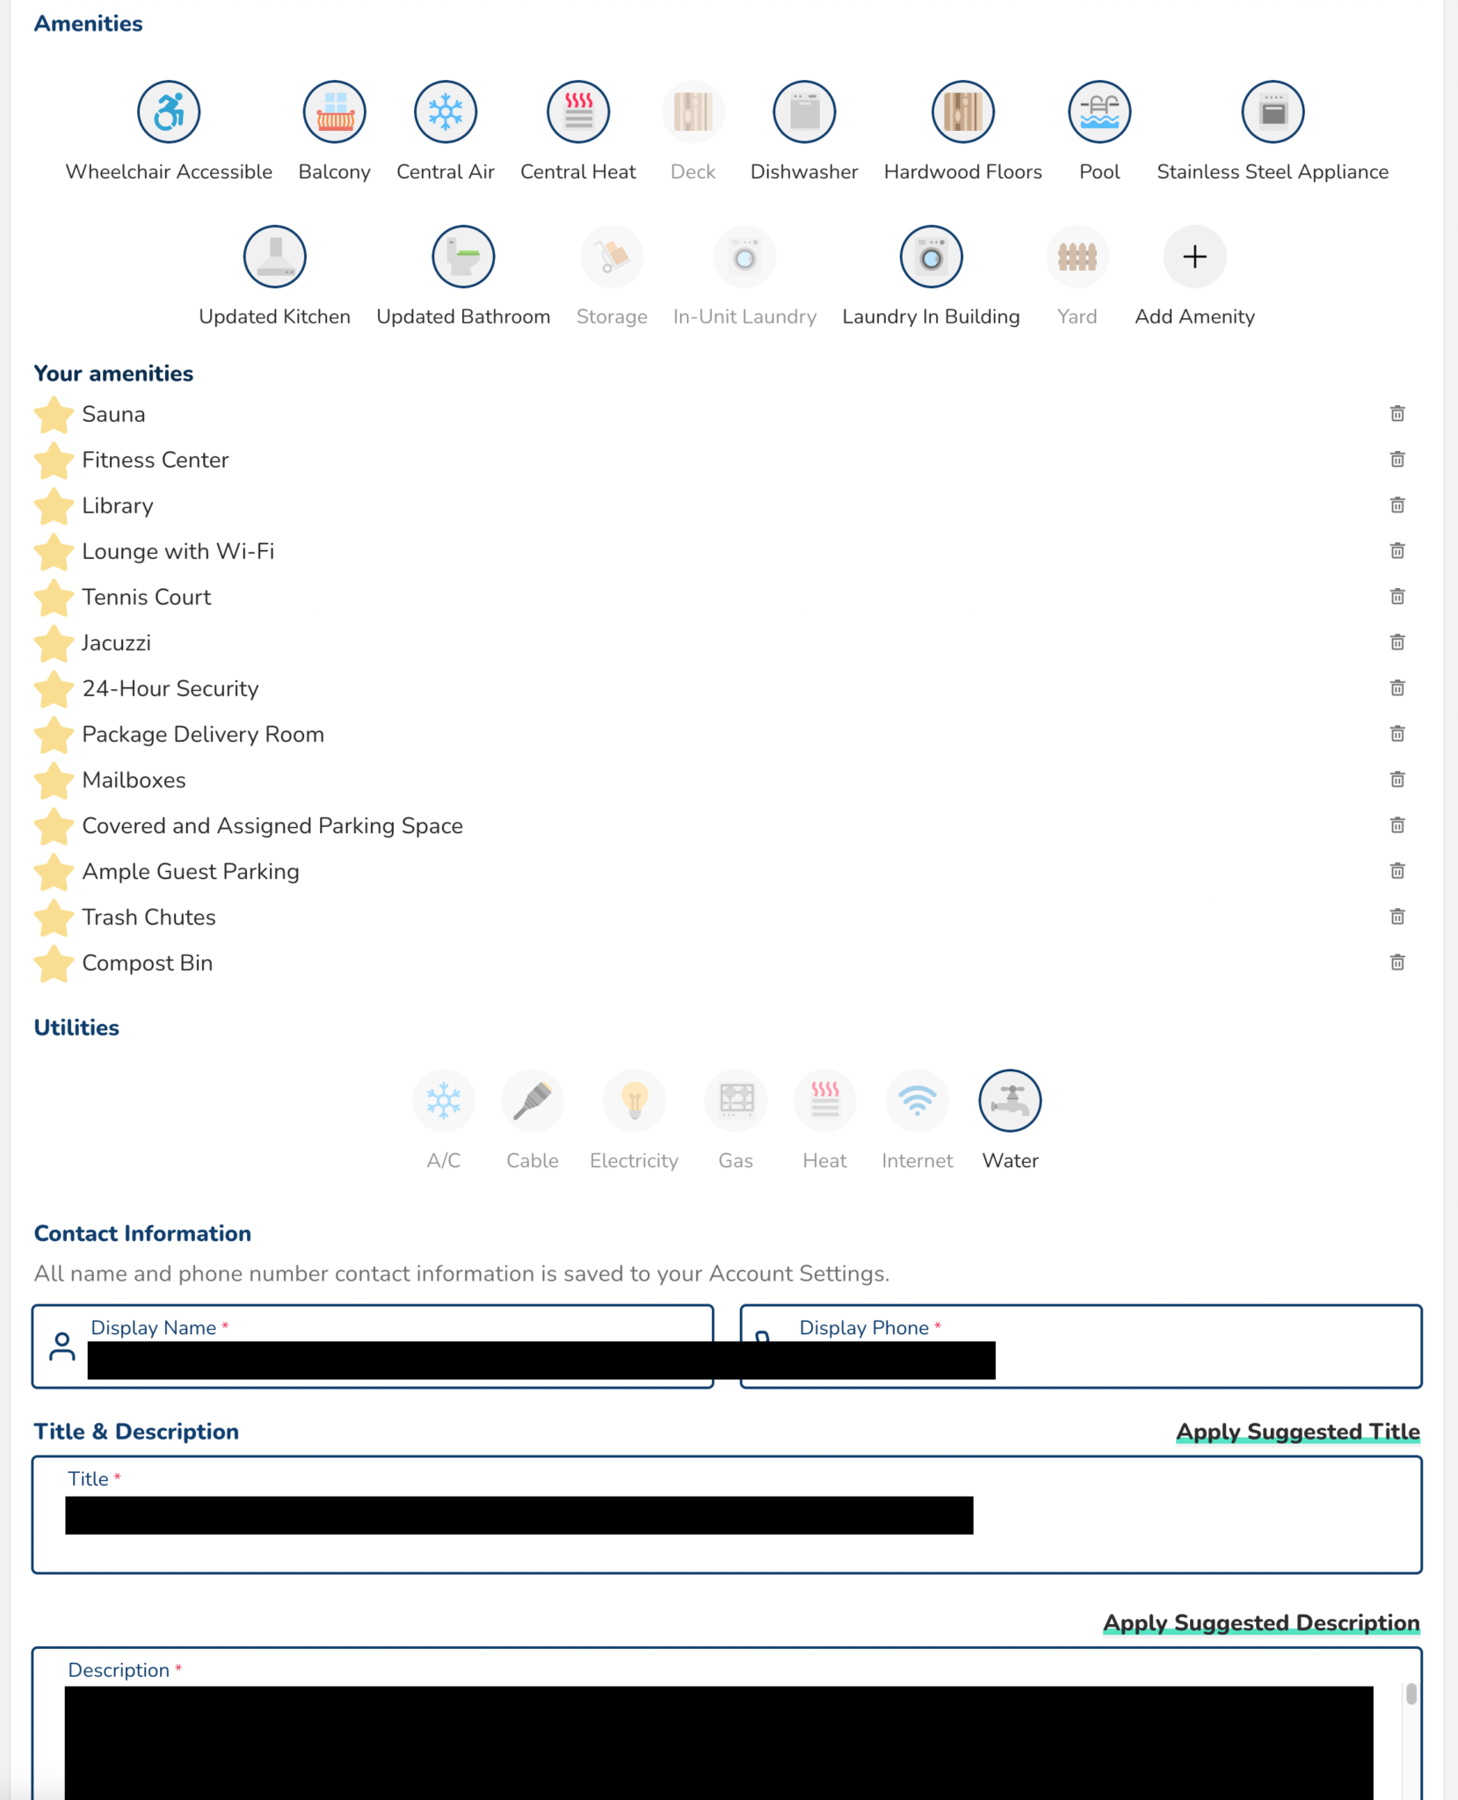Viewport: 1458px width, 1800px height.
Task: Click the Balcony amenity icon
Action: pos(334,112)
